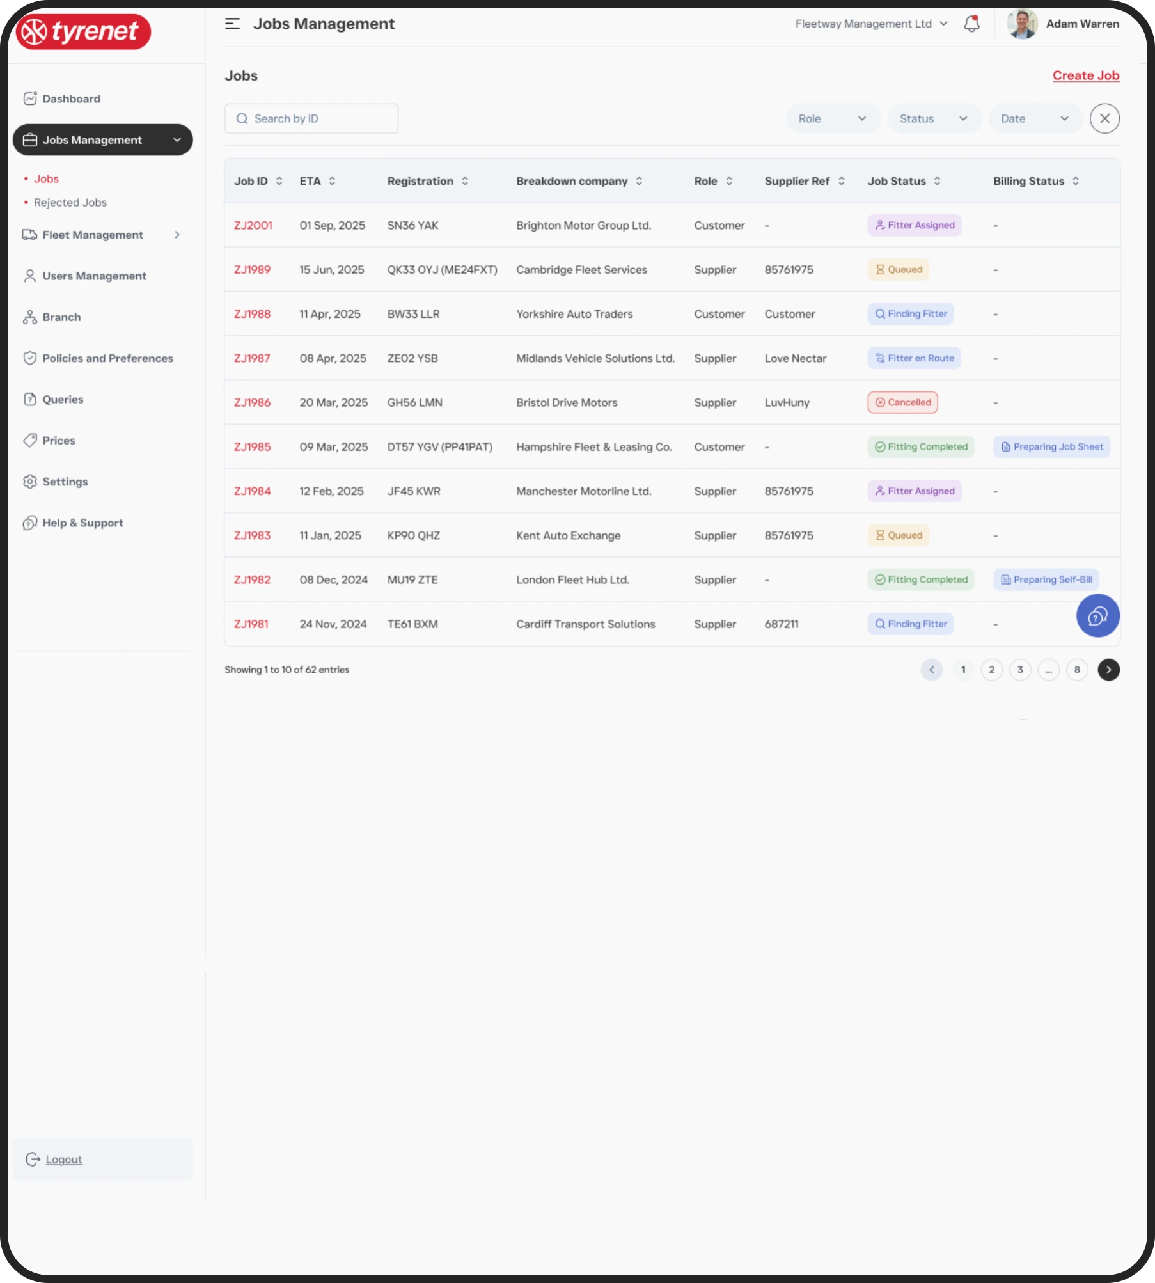Open the help chat floating button
Image resolution: width=1155 pixels, height=1283 pixels.
(x=1097, y=616)
